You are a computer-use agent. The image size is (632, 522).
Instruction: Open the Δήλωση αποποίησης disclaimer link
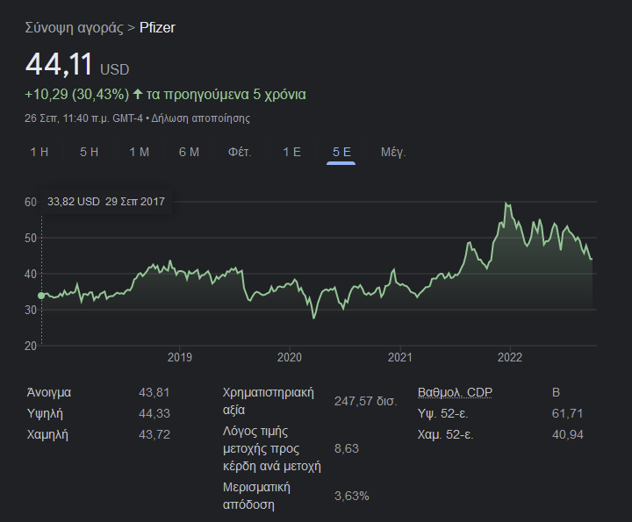pyautogui.click(x=201, y=118)
